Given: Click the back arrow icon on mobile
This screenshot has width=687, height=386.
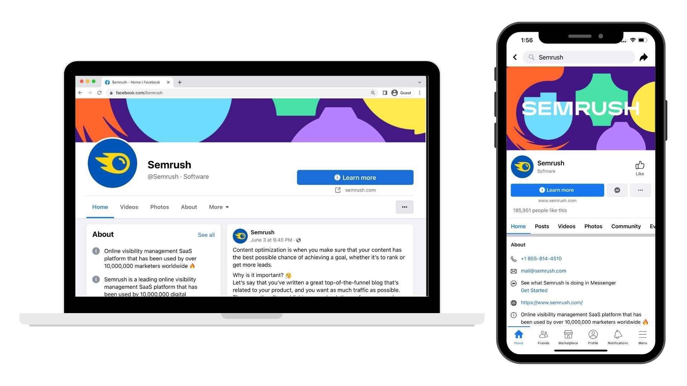Looking at the screenshot, I should [x=515, y=56].
